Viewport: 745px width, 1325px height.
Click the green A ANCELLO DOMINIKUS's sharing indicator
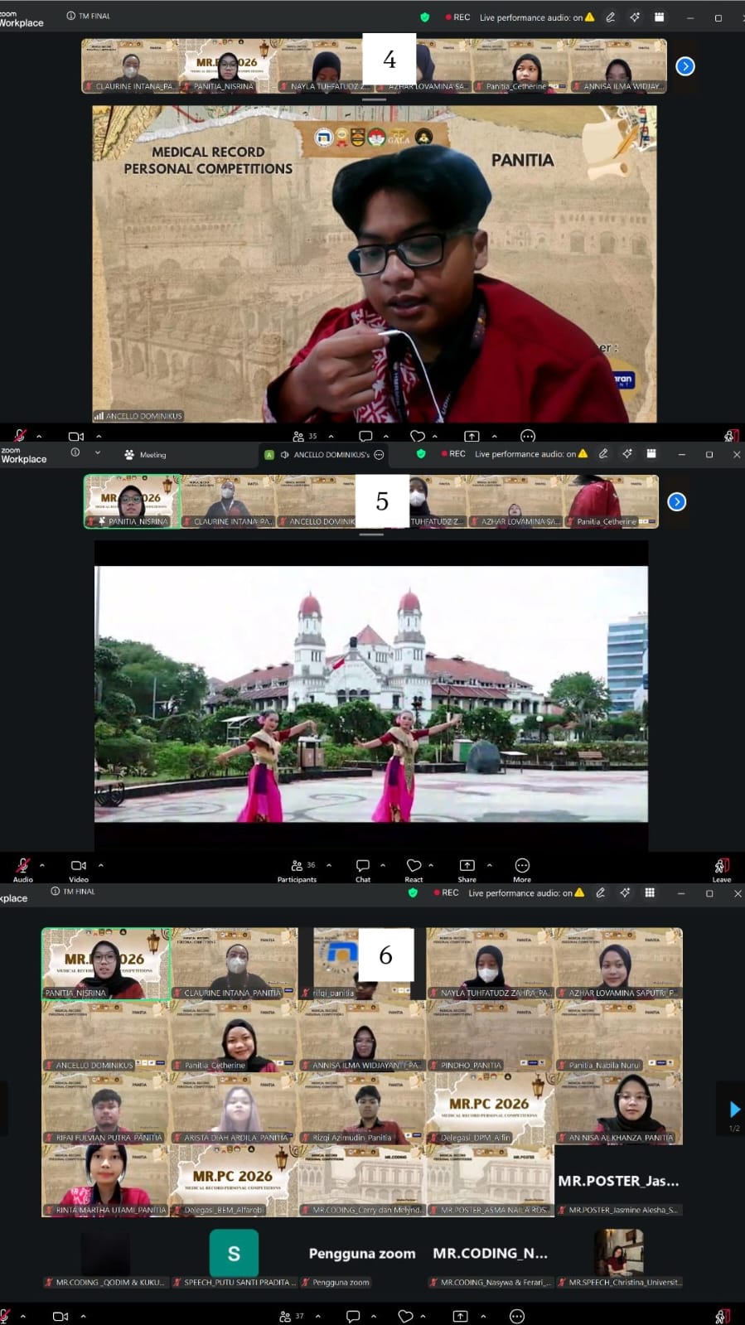268,455
